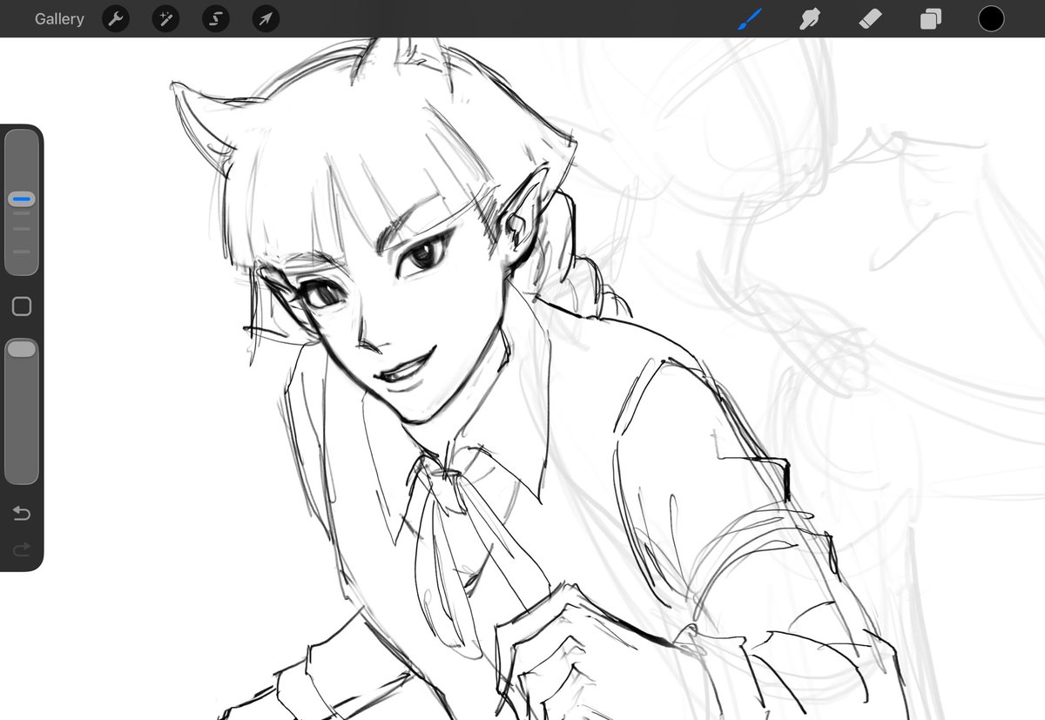Screen dimensions: 1045x720
Task: Select the Smudge tool
Action: [811, 18]
